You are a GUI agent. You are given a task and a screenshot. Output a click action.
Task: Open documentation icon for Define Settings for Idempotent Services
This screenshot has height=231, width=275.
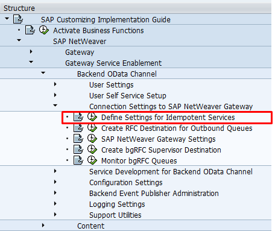click(78, 117)
